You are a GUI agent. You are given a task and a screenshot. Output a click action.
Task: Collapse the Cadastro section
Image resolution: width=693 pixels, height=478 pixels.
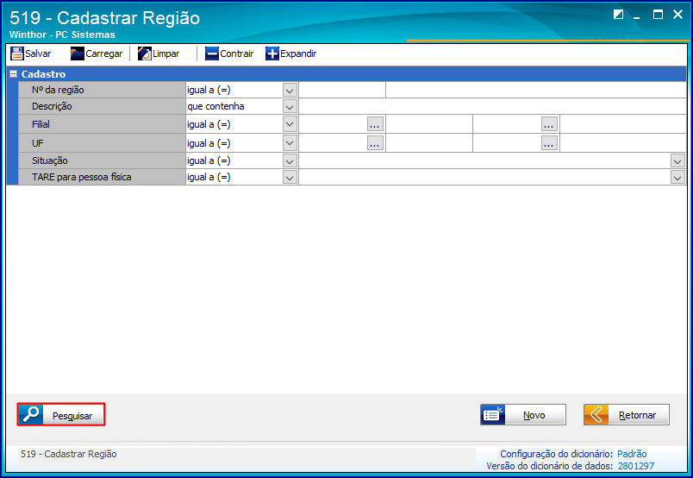(13, 74)
